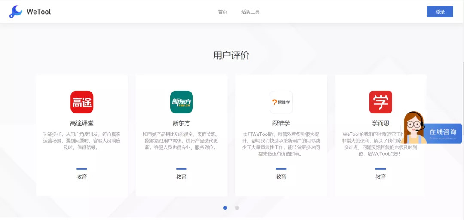Select the 跟谁学 card title
The height and width of the screenshot is (220, 464).
281,123
